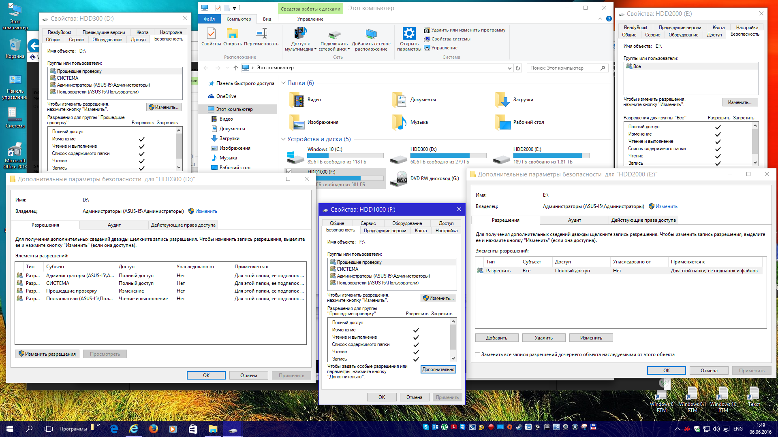Select the DVD RW дисковод (G:)

[x=425, y=178]
